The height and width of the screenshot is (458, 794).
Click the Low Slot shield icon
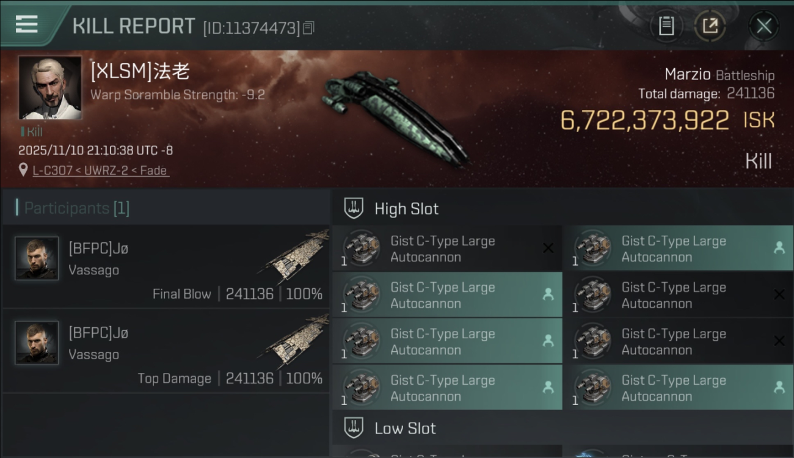(x=354, y=428)
